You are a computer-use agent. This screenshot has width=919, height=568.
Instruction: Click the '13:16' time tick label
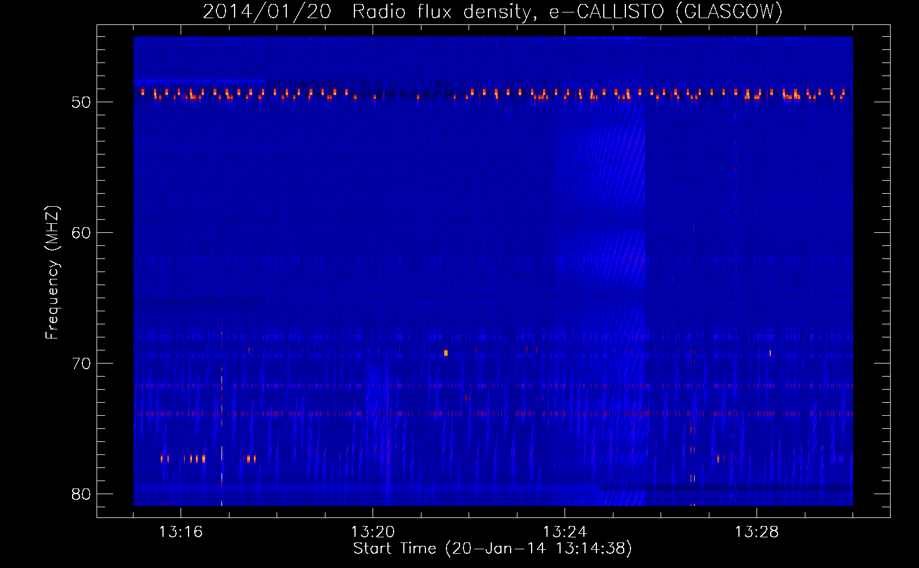[x=181, y=532]
